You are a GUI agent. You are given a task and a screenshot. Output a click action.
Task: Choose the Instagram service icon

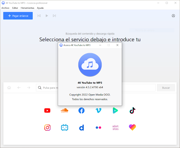point(48,127)
